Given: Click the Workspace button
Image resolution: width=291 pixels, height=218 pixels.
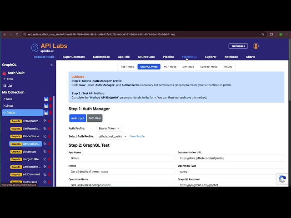Looking at the screenshot, I should click(238, 46).
